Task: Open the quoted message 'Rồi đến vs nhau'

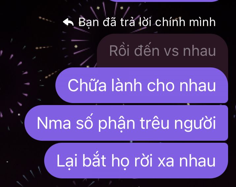Action: pos(162,51)
